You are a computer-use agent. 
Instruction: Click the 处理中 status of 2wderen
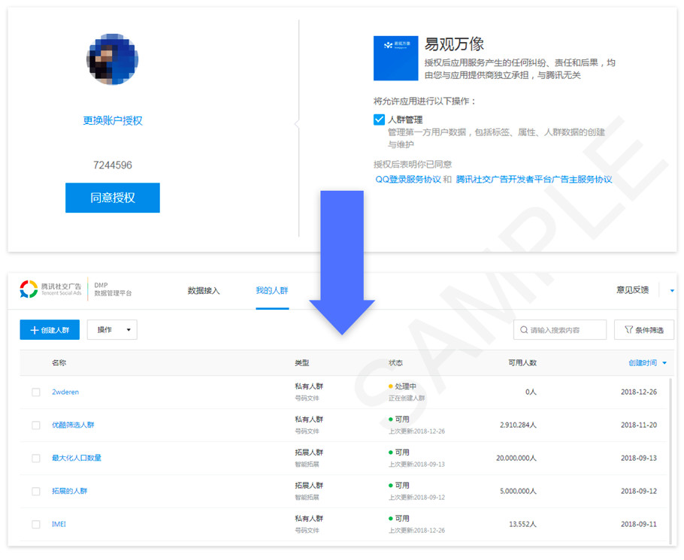(x=402, y=386)
